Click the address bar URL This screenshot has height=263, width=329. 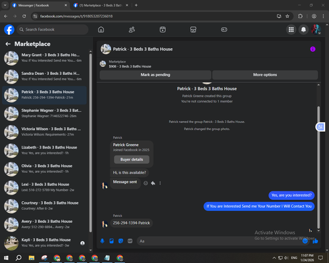click(x=76, y=16)
